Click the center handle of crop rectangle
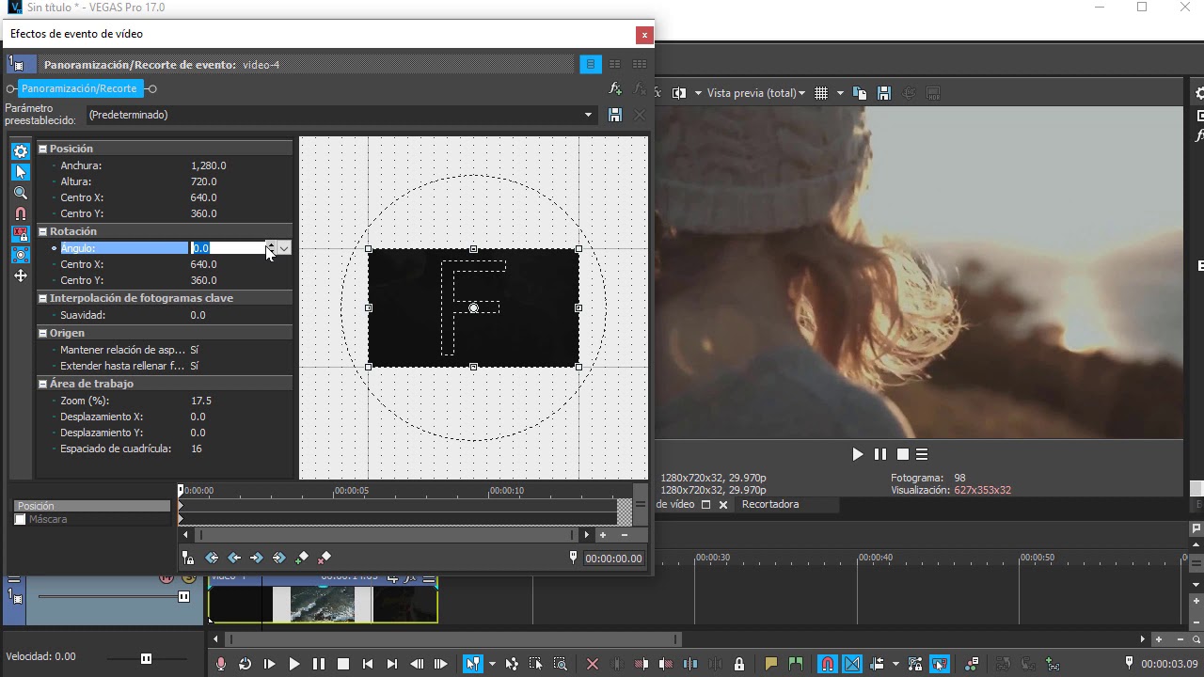 (x=473, y=307)
